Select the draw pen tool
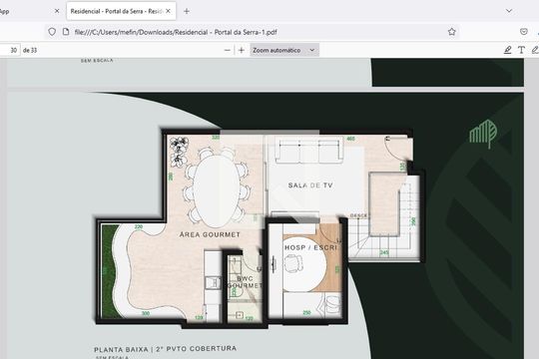The height and width of the screenshot is (359, 539). (535, 50)
